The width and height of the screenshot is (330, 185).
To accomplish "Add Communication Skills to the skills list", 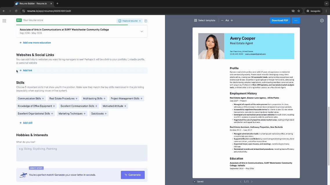I will (31, 98).
